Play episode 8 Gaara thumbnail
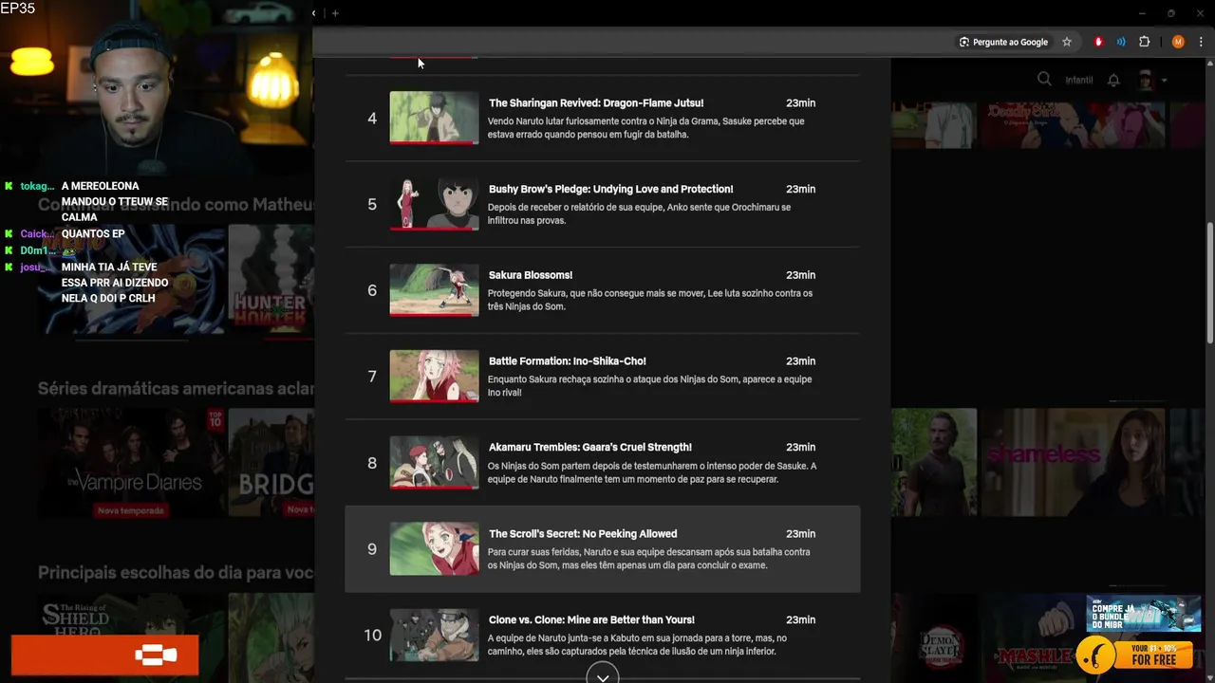This screenshot has height=683, width=1215. pos(434,463)
